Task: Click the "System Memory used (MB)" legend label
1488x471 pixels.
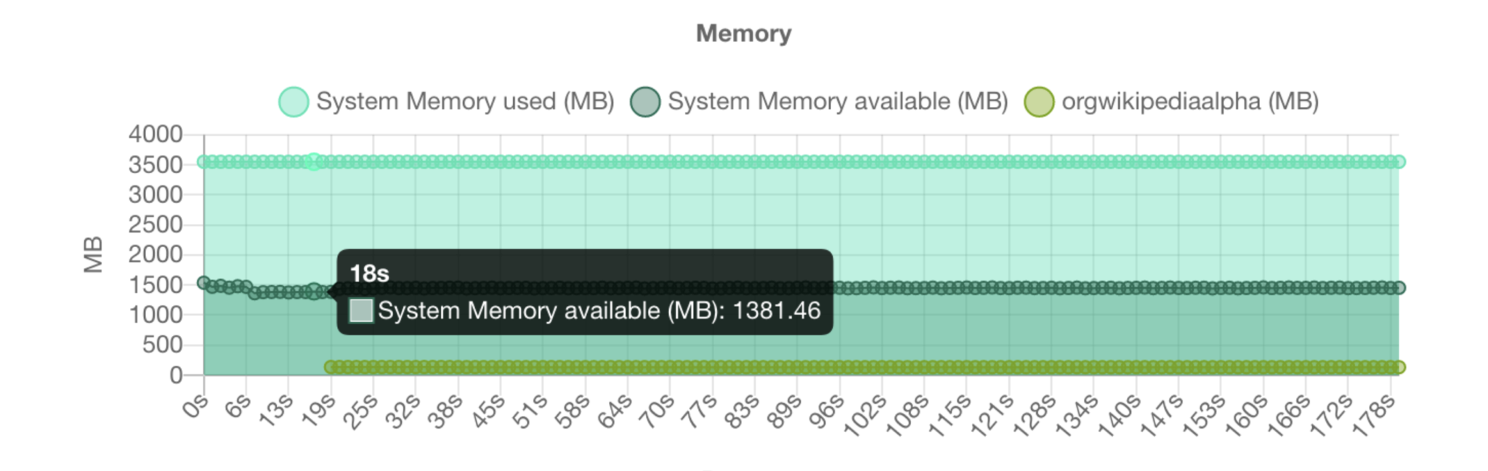Action: click(x=465, y=102)
